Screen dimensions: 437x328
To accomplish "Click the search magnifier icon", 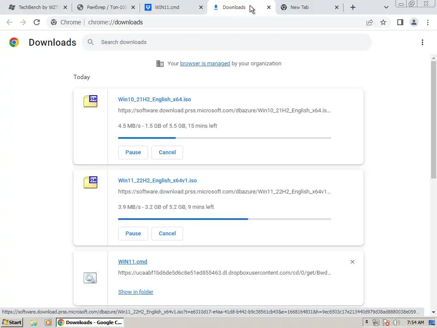I will tap(90, 42).
